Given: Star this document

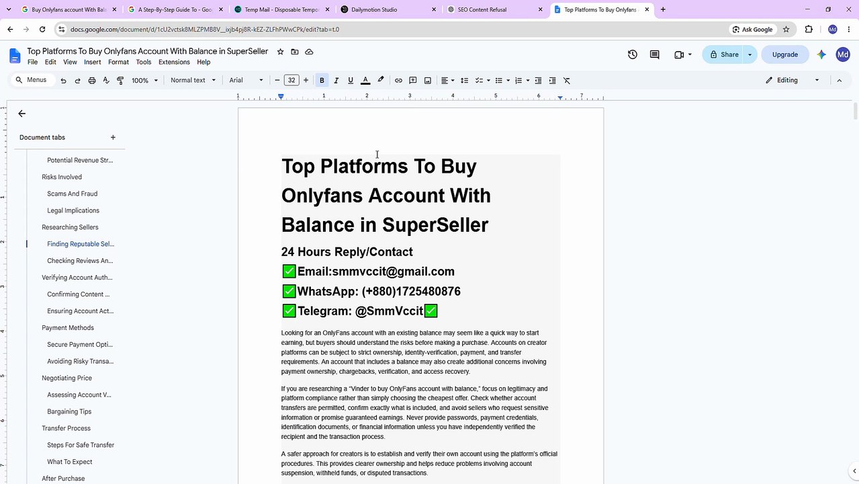Looking at the screenshot, I should tap(280, 52).
